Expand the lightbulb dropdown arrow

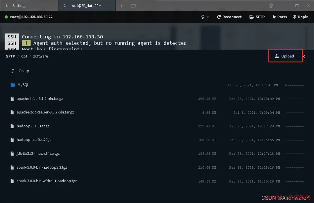pyautogui.click(x=208, y=17)
